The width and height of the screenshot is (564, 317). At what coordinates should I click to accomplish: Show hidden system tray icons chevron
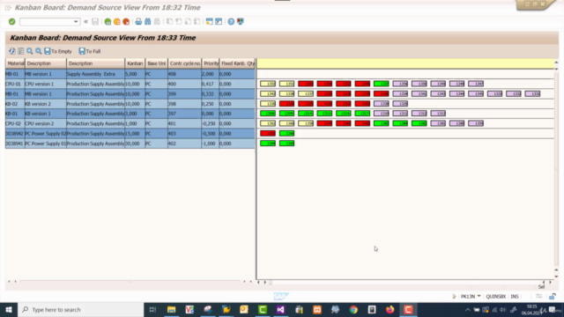(468, 310)
